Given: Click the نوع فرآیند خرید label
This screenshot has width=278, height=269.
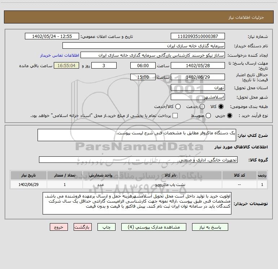Looking at the screenshot, I should (x=253, y=116).
